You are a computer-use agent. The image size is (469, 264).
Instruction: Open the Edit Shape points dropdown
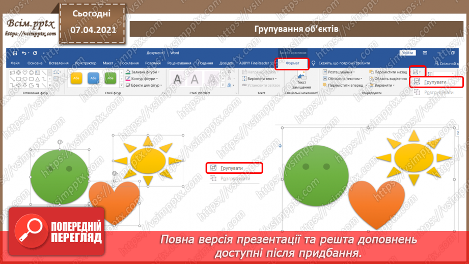click(57, 72)
